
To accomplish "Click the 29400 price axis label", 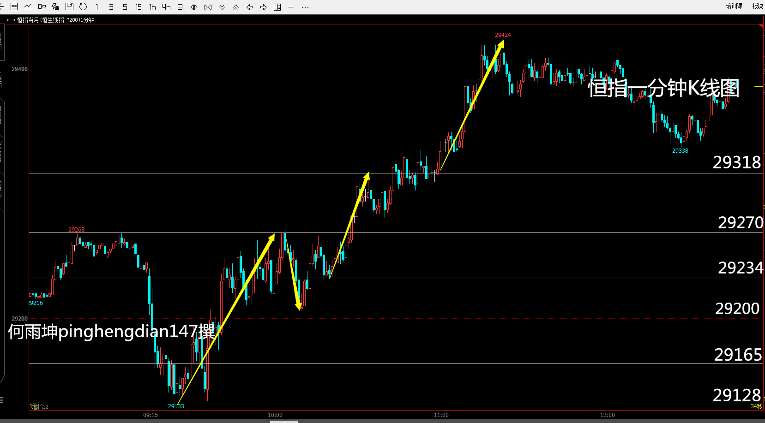I will point(19,69).
